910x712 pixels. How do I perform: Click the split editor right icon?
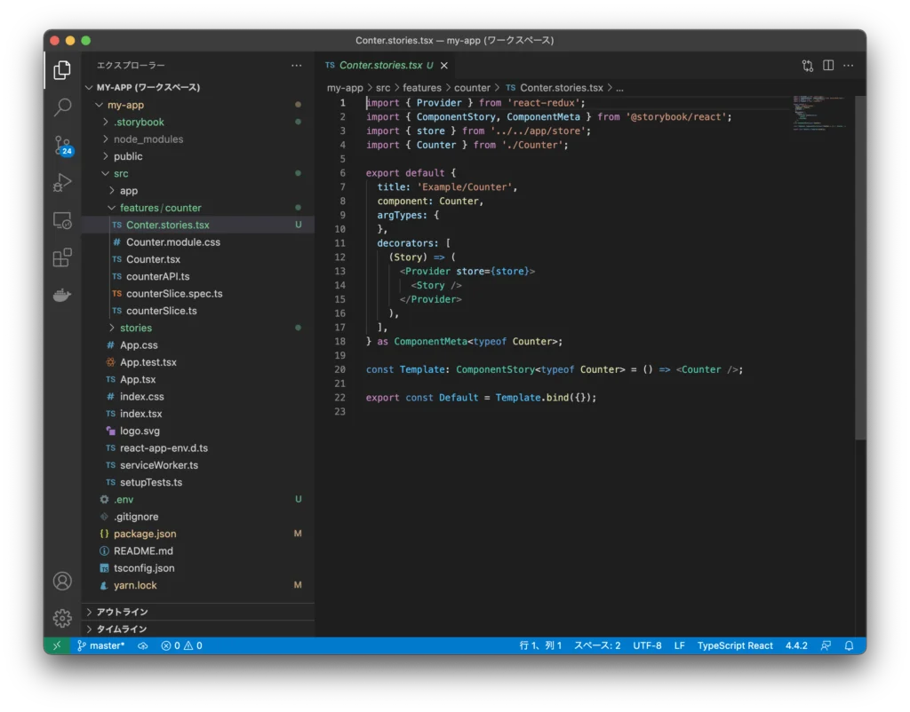(x=828, y=66)
